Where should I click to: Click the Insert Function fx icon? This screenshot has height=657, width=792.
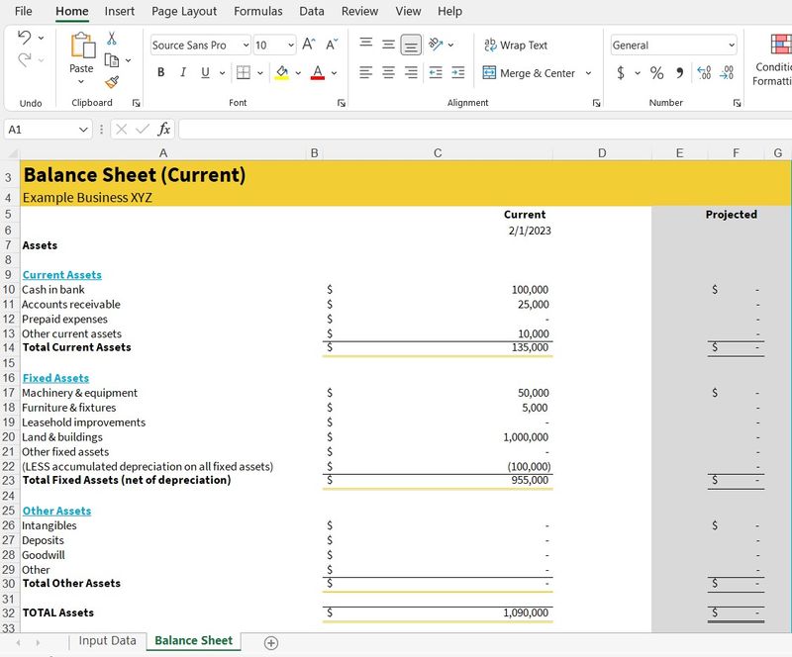pyautogui.click(x=164, y=130)
